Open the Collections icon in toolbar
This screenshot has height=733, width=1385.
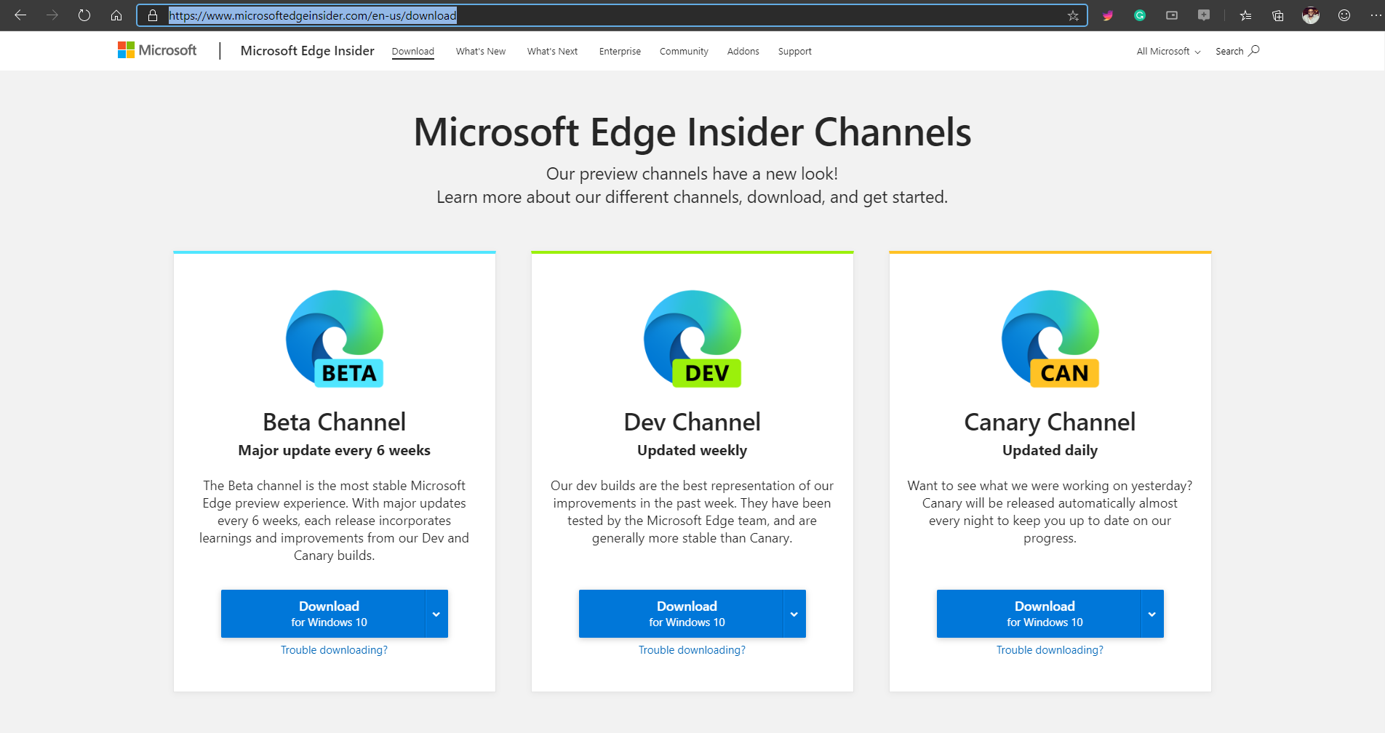pos(1278,15)
